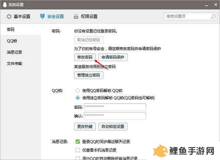Click the lock icon for 权限设置

(x=76, y=17)
